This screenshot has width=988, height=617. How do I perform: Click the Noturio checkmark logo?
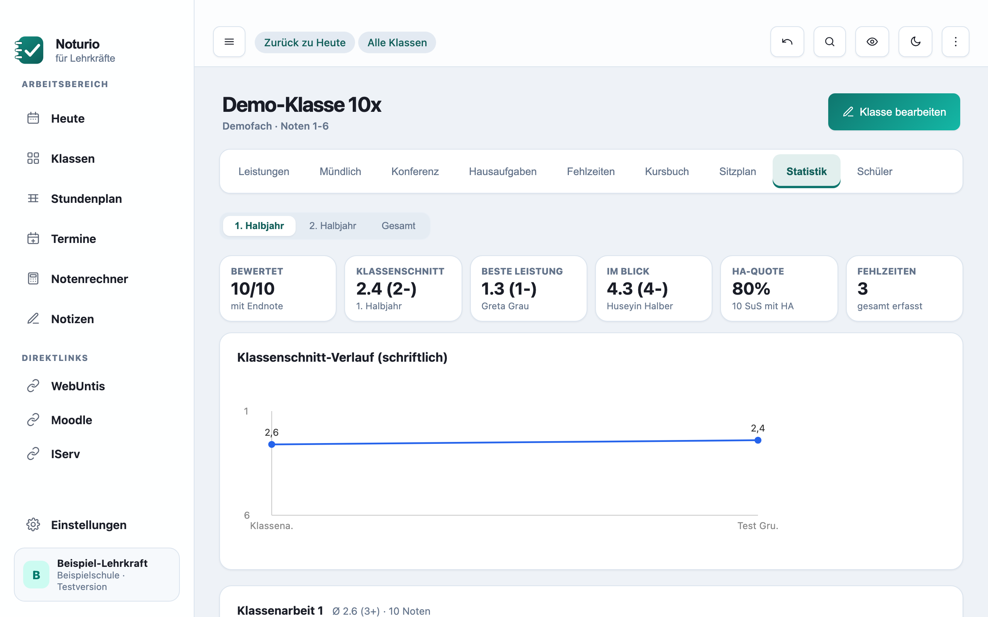pyautogui.click(x=29, y=50)
